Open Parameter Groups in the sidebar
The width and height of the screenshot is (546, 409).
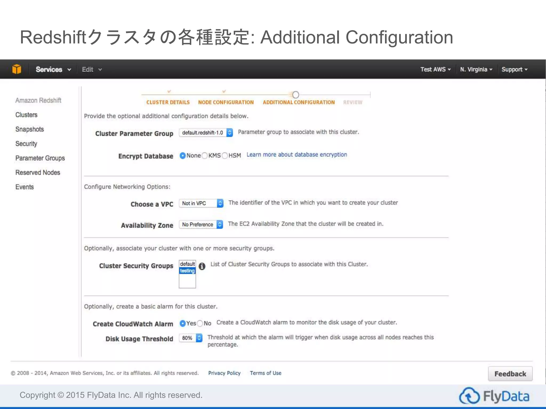coord(40,158)
